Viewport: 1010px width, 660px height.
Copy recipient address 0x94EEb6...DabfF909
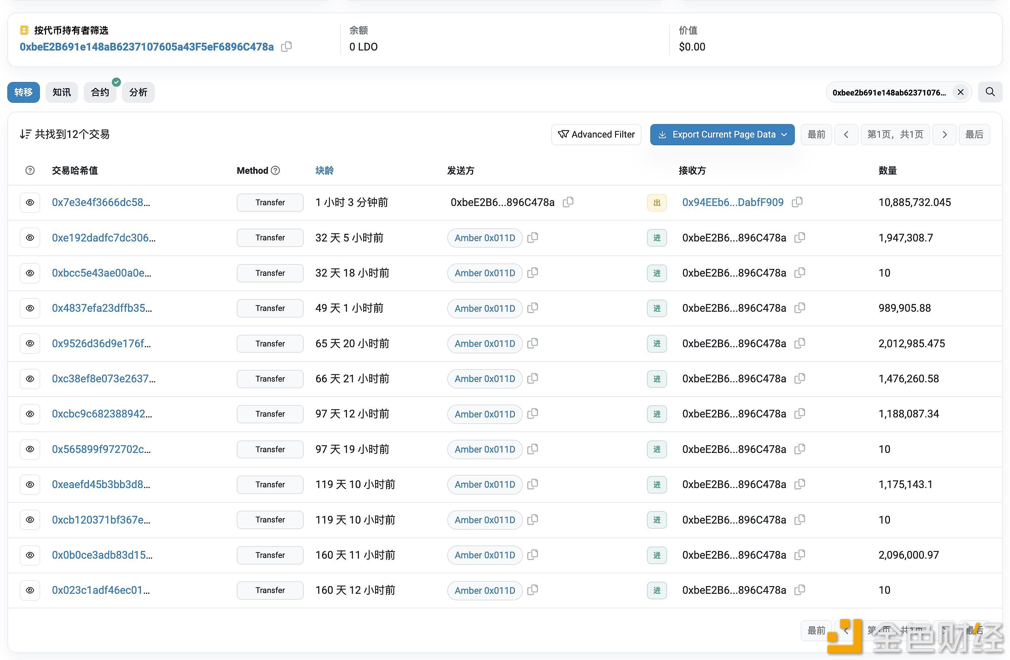pyautogui.click(x=797, y=202)
